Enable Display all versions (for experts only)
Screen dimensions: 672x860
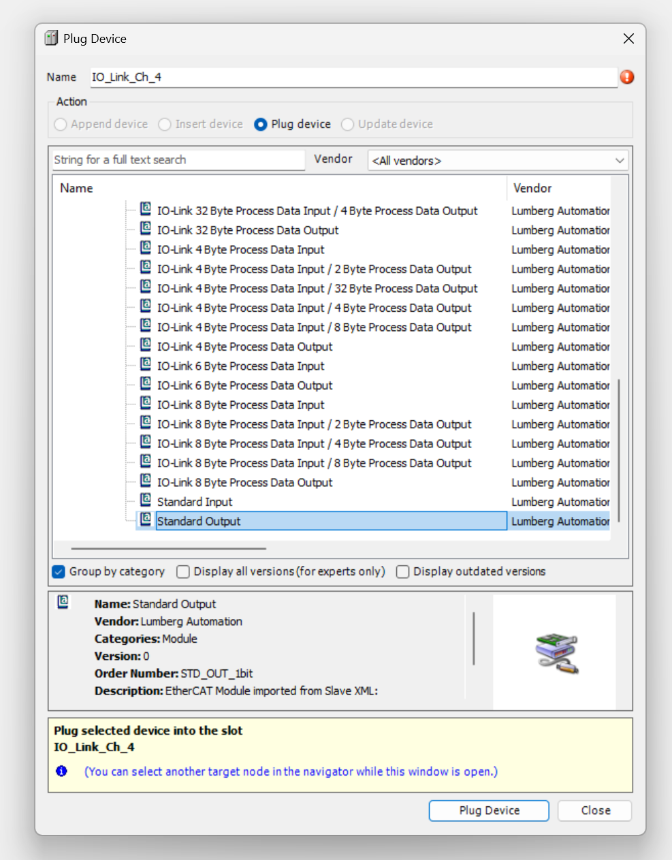(183, 572)
